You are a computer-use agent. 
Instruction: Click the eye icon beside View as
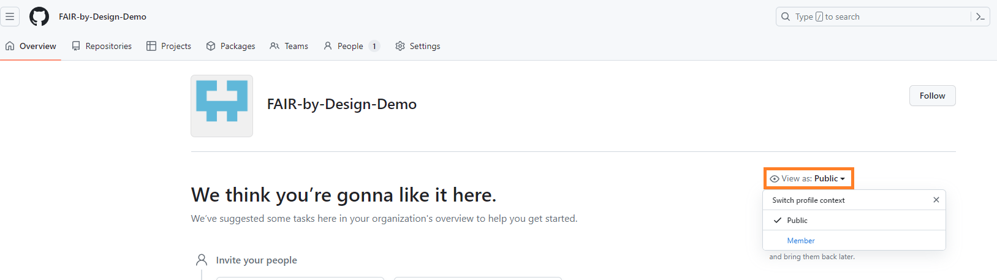(775, 179)
